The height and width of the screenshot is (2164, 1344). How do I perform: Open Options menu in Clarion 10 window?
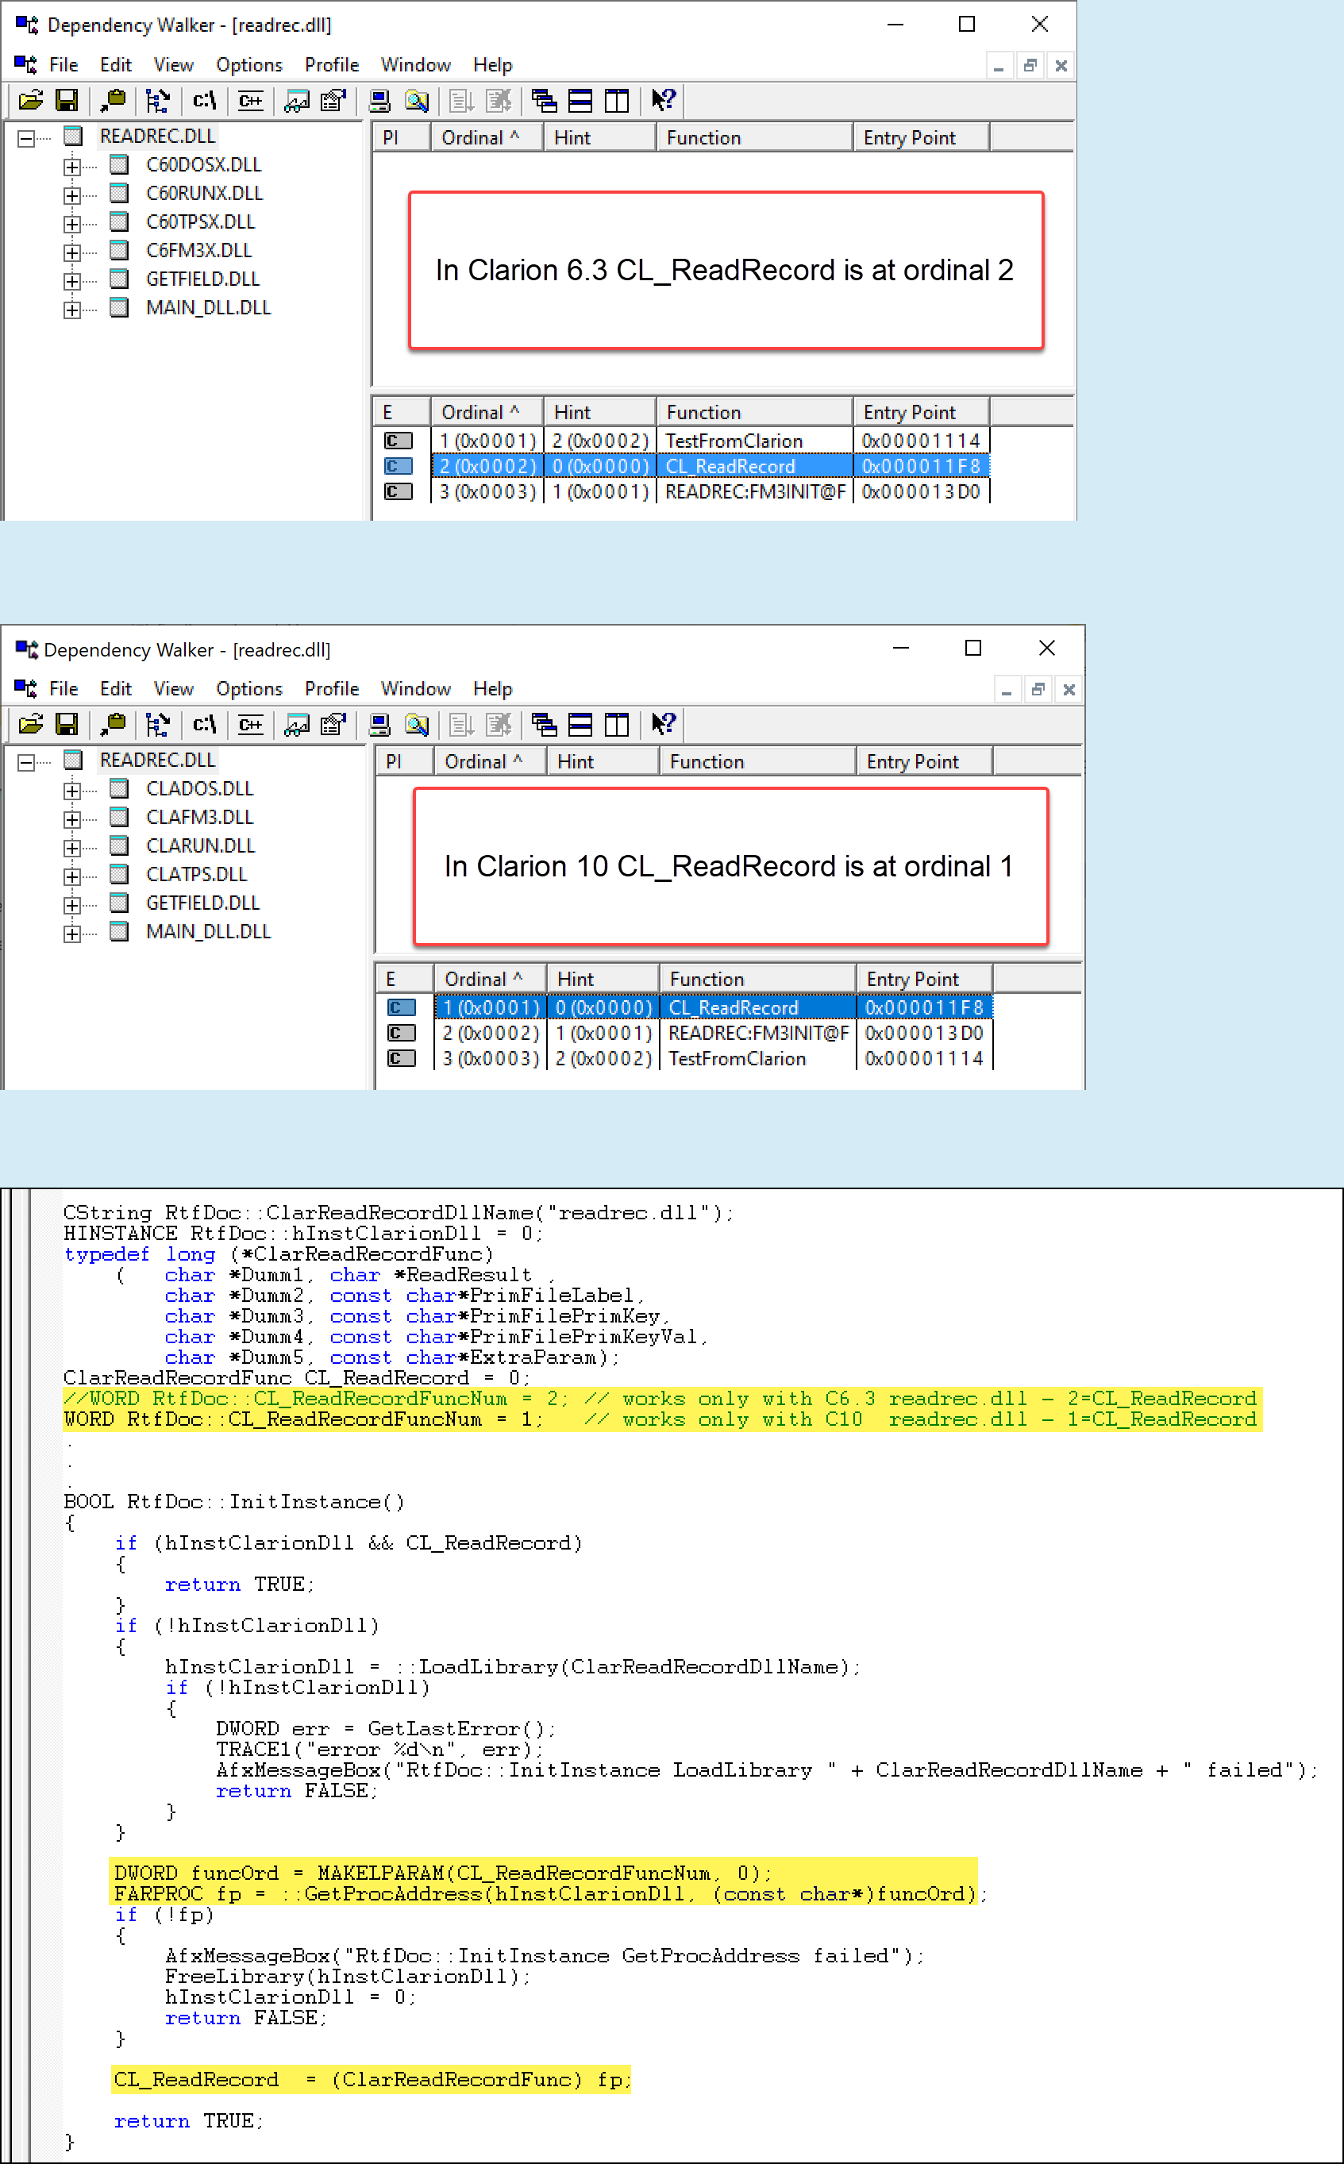click(x=248, y=689)
